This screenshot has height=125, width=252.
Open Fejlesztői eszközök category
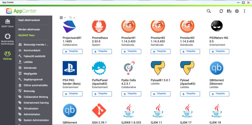[x=32, y=56]
